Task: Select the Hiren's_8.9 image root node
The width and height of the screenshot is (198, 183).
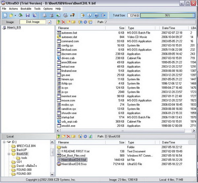Action: (x=14, y=27)
